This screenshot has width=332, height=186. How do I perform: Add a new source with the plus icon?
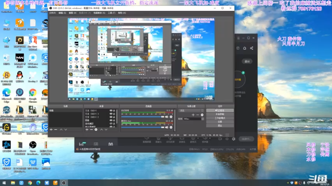(87, 130)
